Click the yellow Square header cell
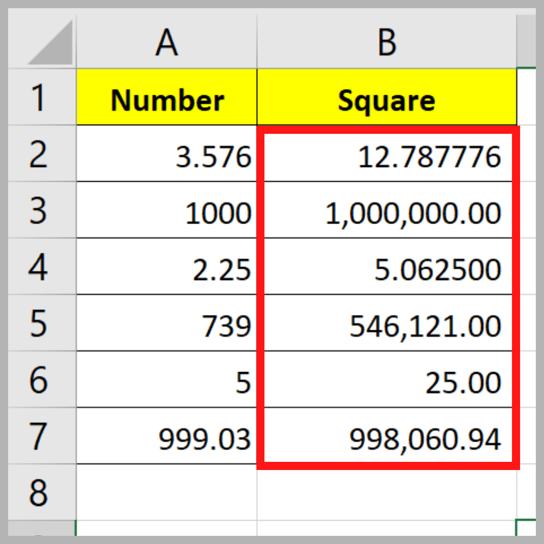This screenshot has width=544, height=544. [x=386, y=97]
